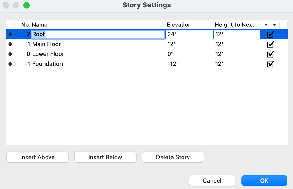293x189 pixels.
Task: Confirm story settings with OK
Action: point(264,180)
